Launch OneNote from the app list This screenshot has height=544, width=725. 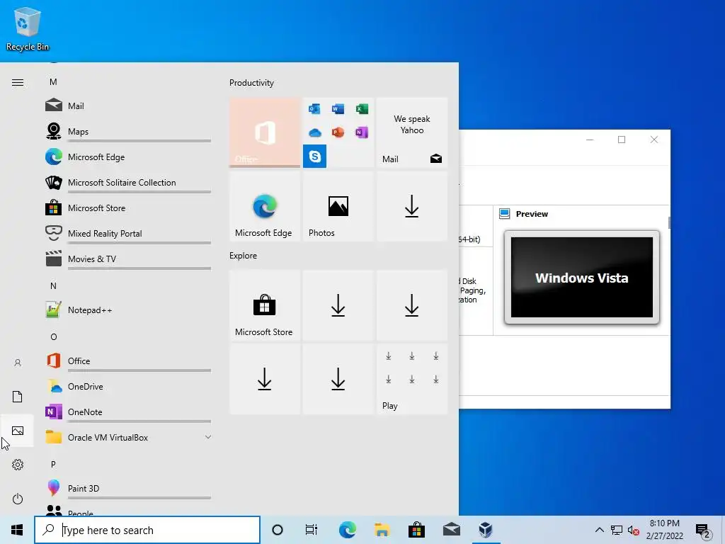tap(129, 412)
